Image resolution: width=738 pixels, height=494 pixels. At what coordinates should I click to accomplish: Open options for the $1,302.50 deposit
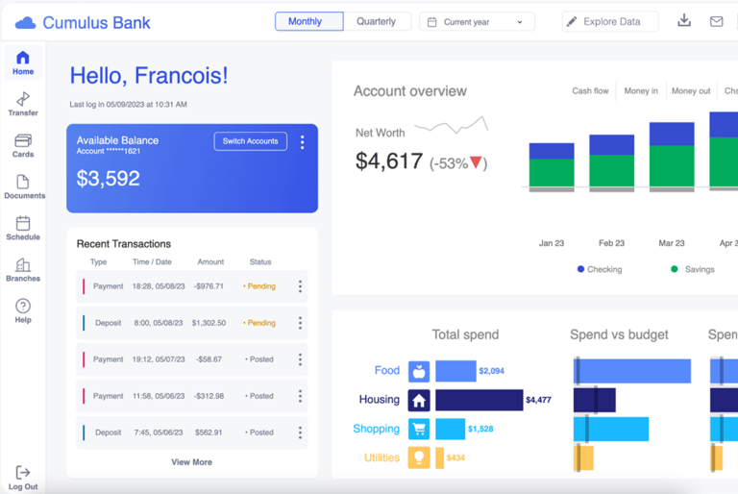[300, 323]
